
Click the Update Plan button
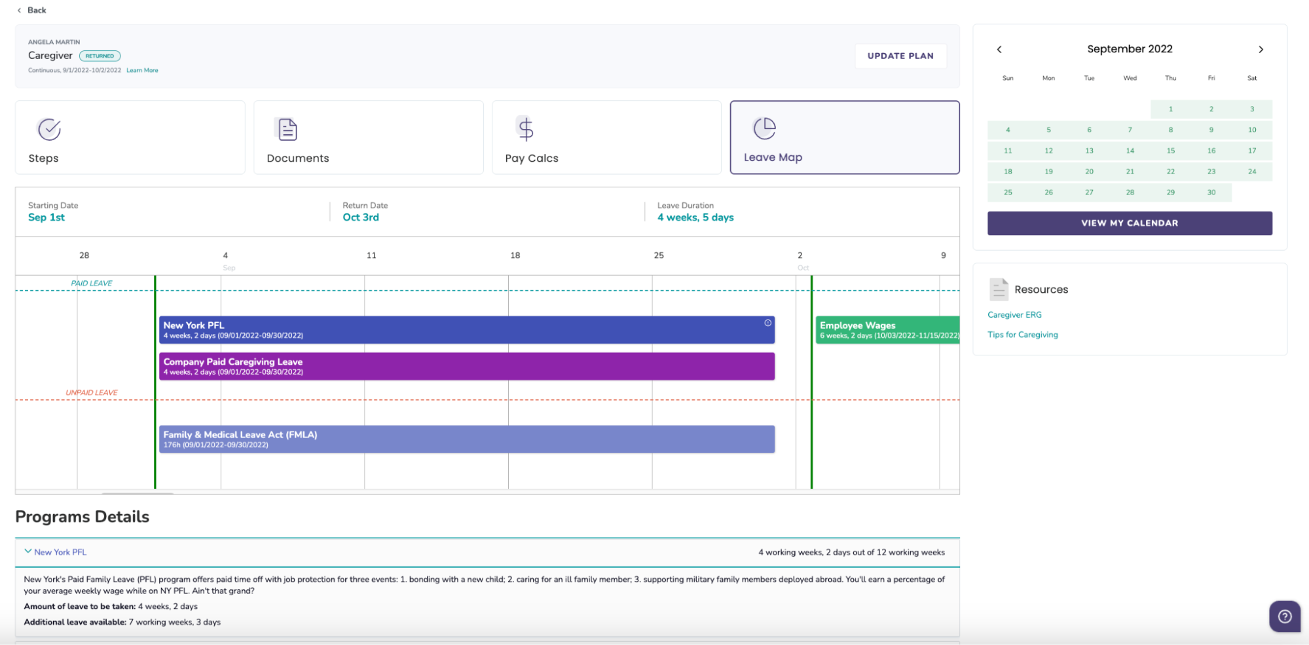pyautogui.click(x=900, y=56)
